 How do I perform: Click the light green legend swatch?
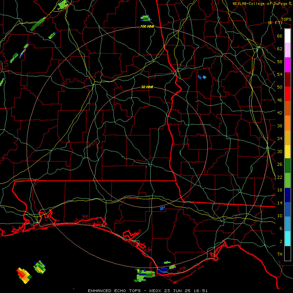coord(287,180)
